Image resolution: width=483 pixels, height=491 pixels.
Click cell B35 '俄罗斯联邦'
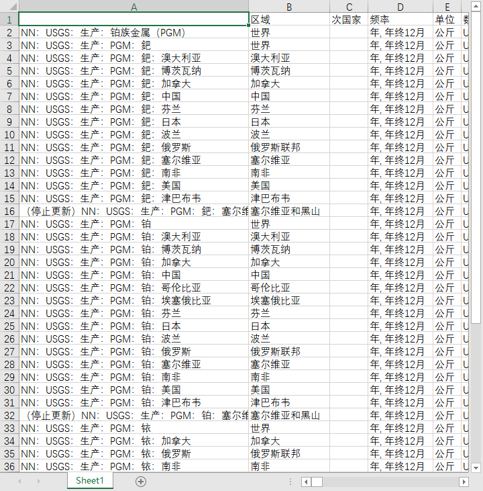click(x=289, y=454)
